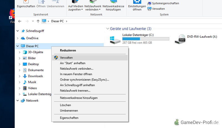Choose Netzwerkadresse hinzufügen in context menu
The image size is (222, 128).
click(x=90, y=98)
